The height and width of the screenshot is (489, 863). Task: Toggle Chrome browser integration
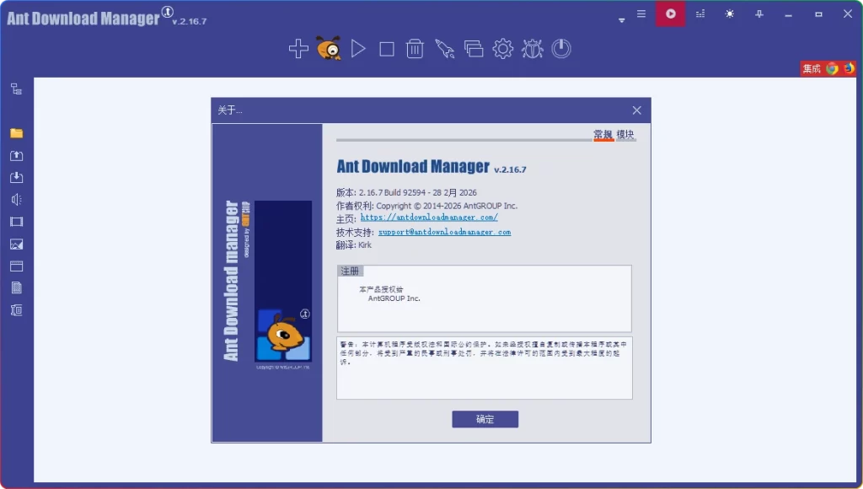[x=832, y=68]
